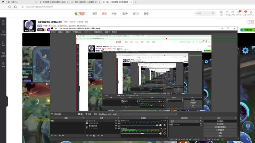Move source down in the Sources panel
Image resolution: width=255 pixels, height=143 pixels.
point(102,136)
